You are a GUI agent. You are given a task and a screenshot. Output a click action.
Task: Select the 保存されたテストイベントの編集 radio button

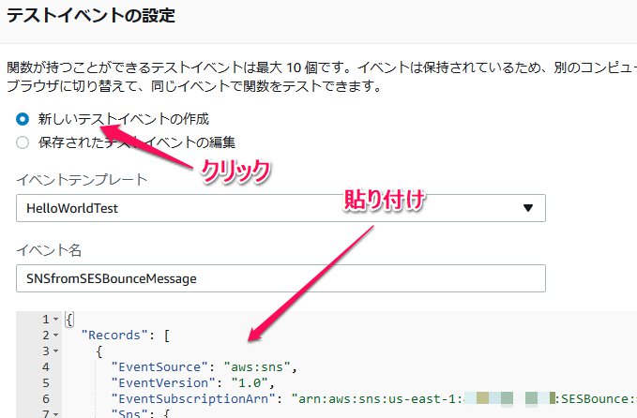tap(23, 142)
